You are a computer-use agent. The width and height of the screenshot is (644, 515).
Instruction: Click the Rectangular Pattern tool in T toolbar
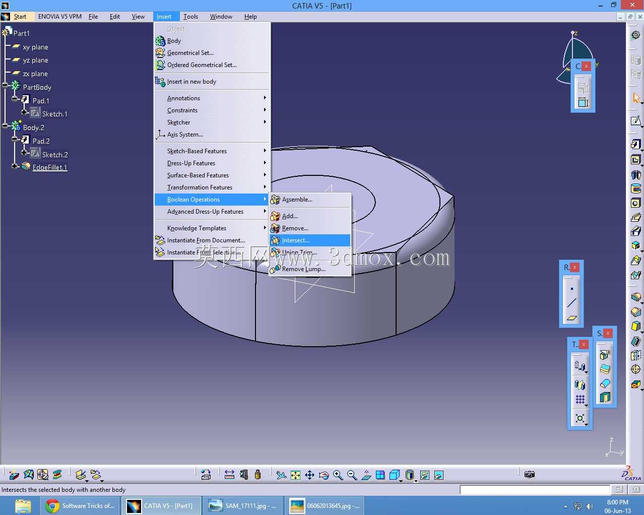click(x=580, y=400)
